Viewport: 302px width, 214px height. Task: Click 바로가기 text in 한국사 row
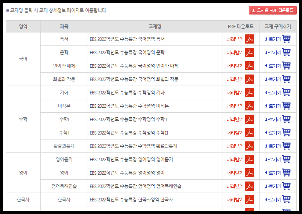point(273,199)
